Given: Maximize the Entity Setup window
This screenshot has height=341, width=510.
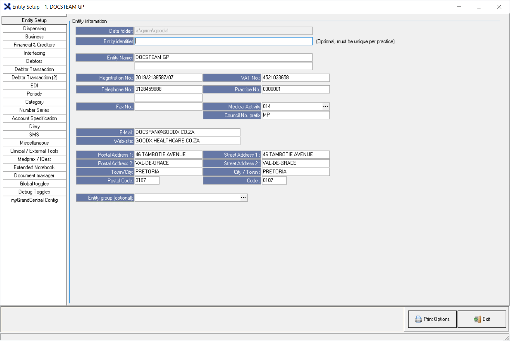Looking at the screenshot, I should (479, 7).
